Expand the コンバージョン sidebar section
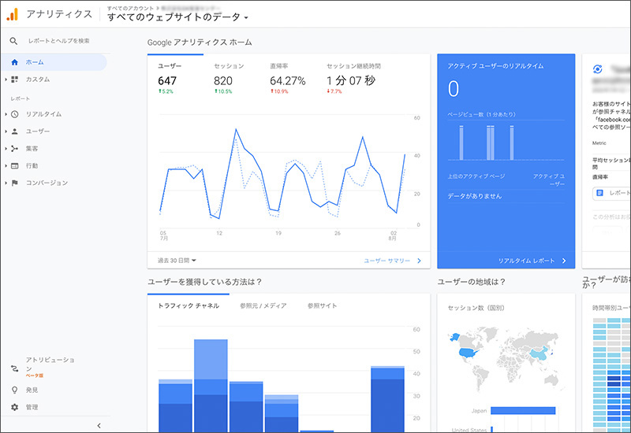This screenshot has width=631, height=433. pyautogui.click(x=6, y=183)
